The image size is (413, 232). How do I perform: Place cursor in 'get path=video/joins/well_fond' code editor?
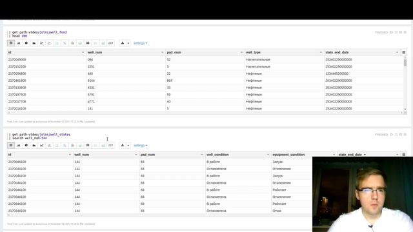coord(39,32)
